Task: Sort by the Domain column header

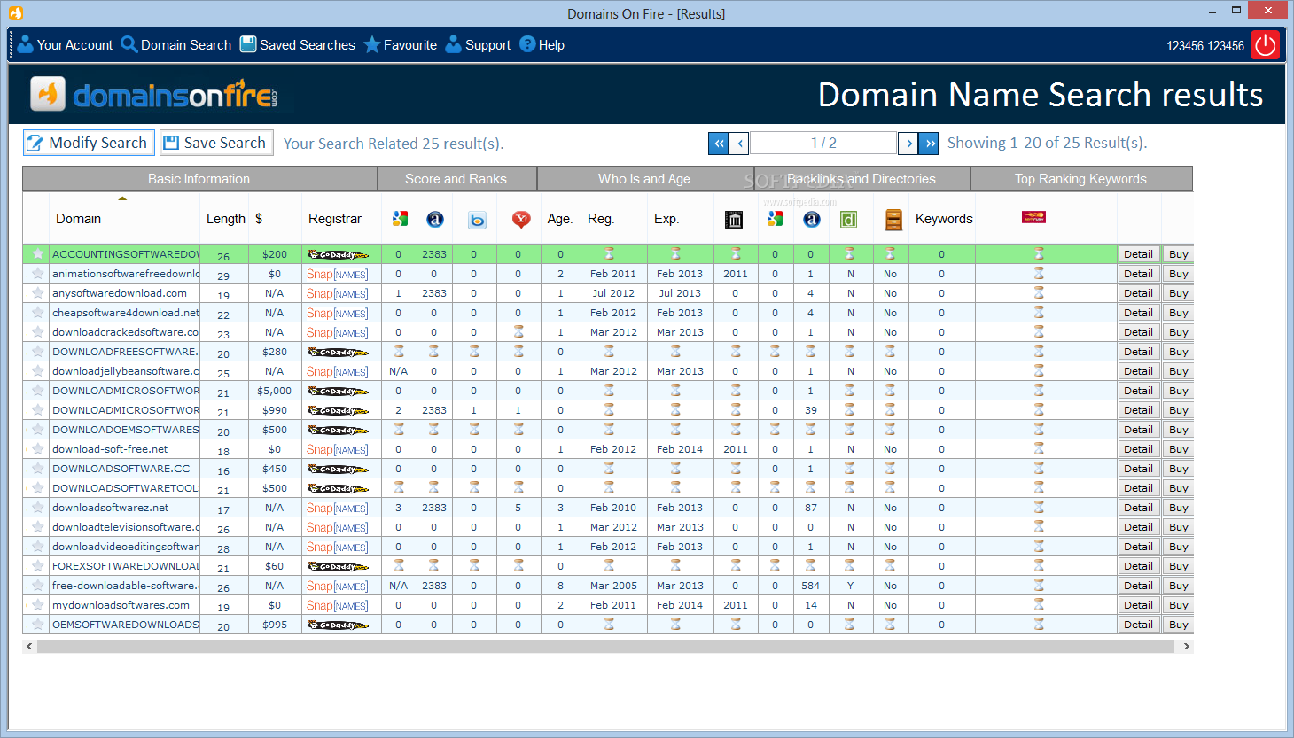Action: coord(78,219)
